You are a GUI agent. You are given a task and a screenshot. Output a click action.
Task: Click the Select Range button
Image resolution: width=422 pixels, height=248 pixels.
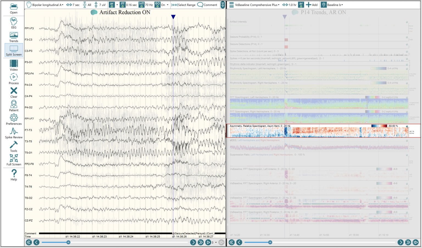184,5
